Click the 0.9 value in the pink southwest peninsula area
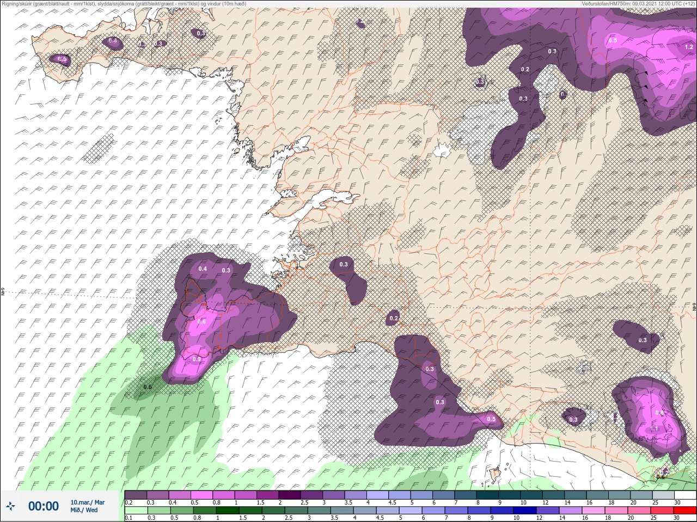697x522 pixels. tap(197, 359)
